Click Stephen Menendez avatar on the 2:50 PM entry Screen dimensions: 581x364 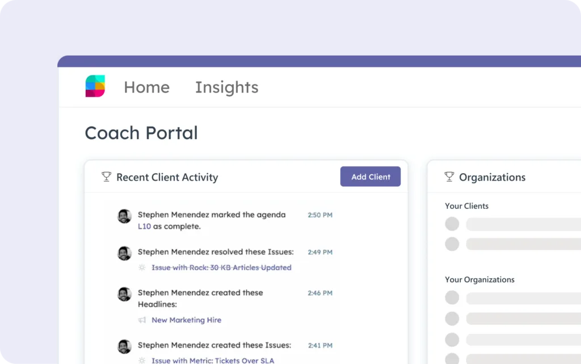[124, 216]
